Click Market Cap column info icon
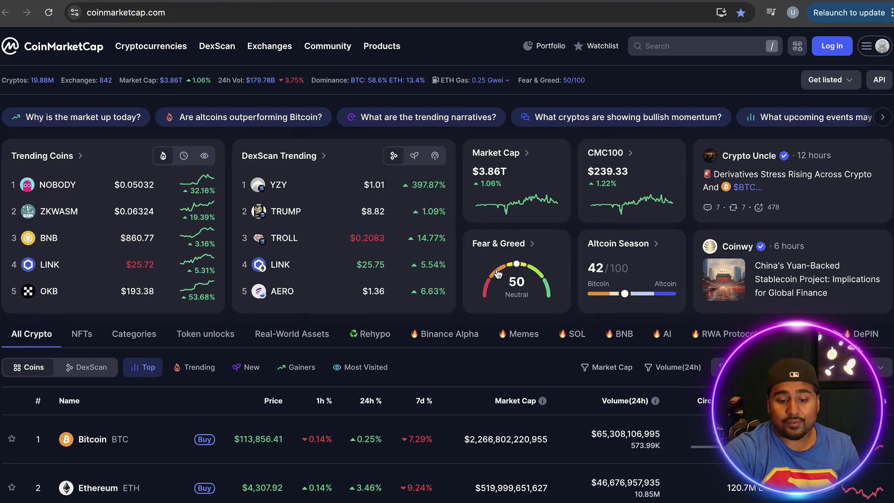The height and width of the screenshot is (503, 894). pos(542,401)
